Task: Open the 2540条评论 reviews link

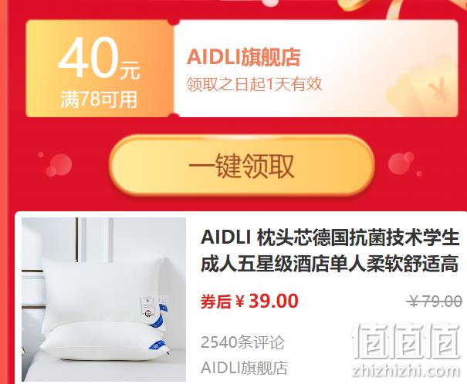Action: [242, 342]
